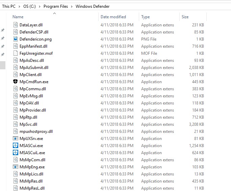
Task: Select the file name FepUnregister.mof
Action: [36, 53]
